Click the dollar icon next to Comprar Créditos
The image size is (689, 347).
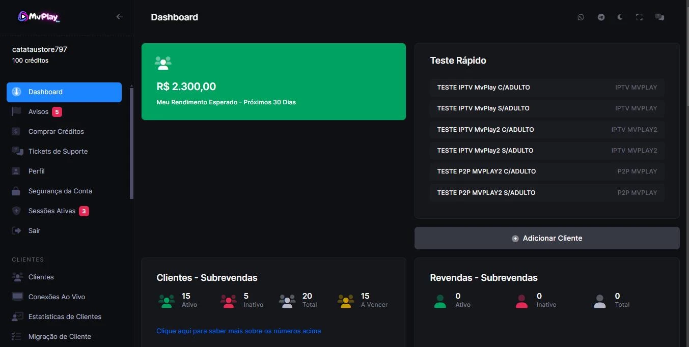coord(16,131)
